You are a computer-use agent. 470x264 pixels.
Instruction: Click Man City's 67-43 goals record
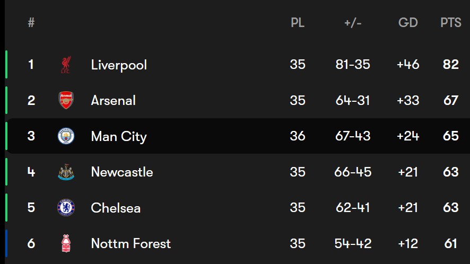[x=353, y=136]
